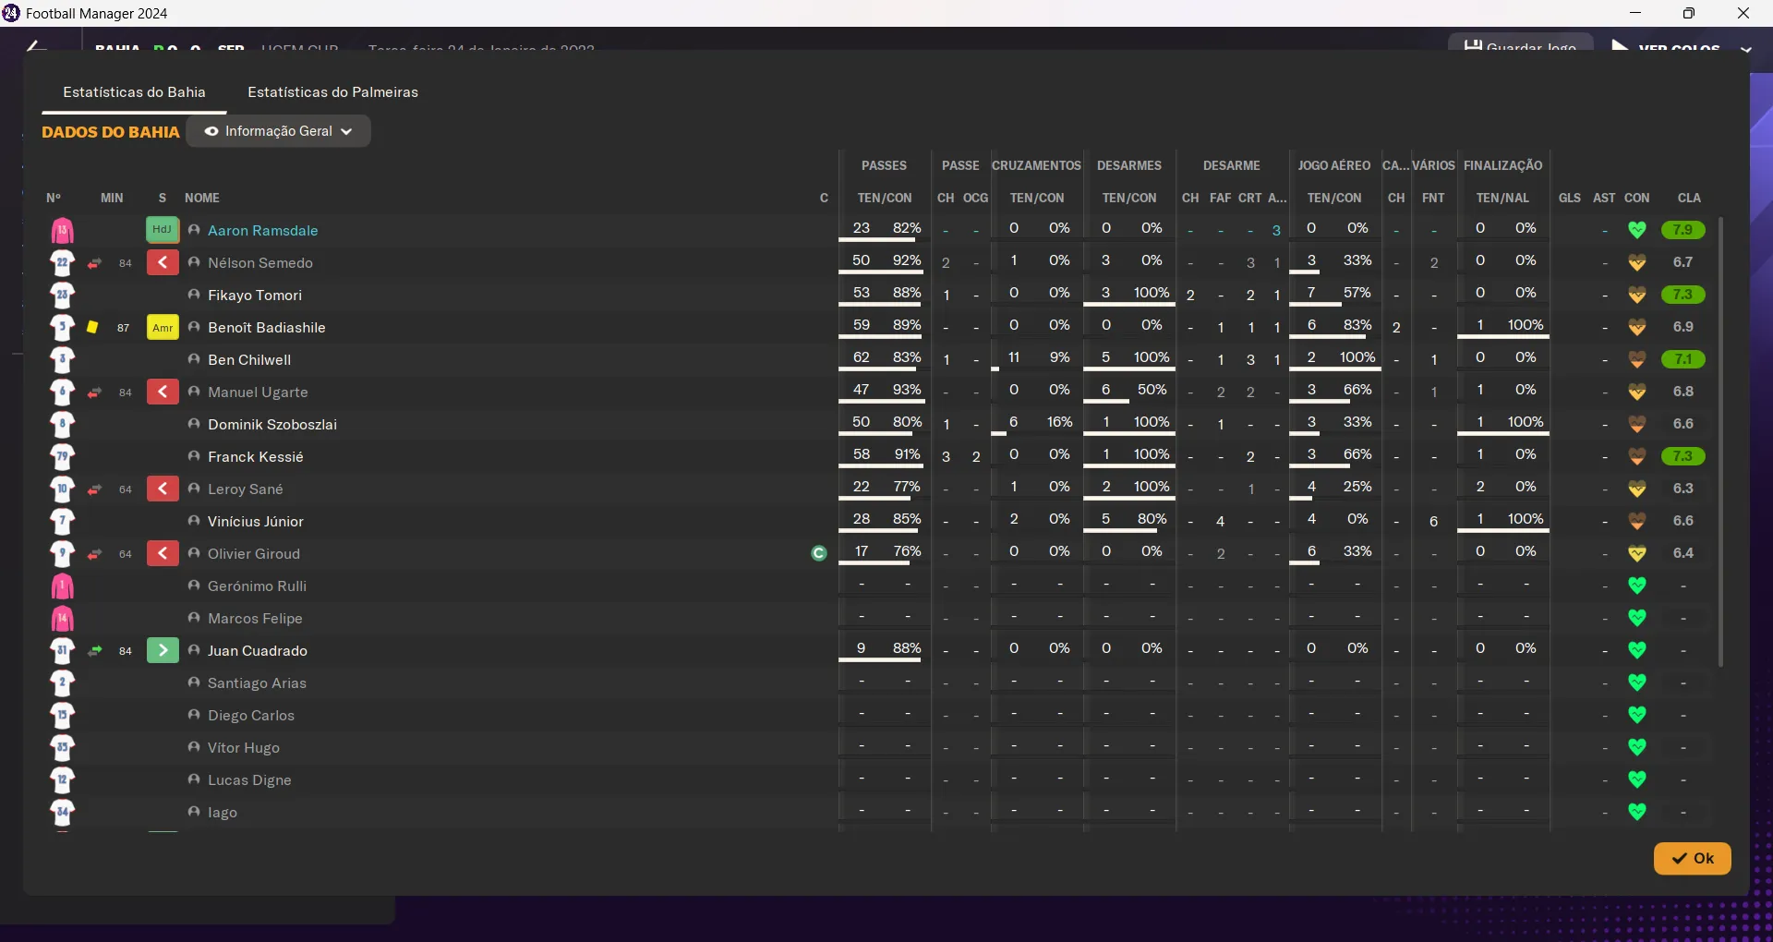Sort by the Nº column header
This screenshot has height=942, width=1773.
pos(54,198)
